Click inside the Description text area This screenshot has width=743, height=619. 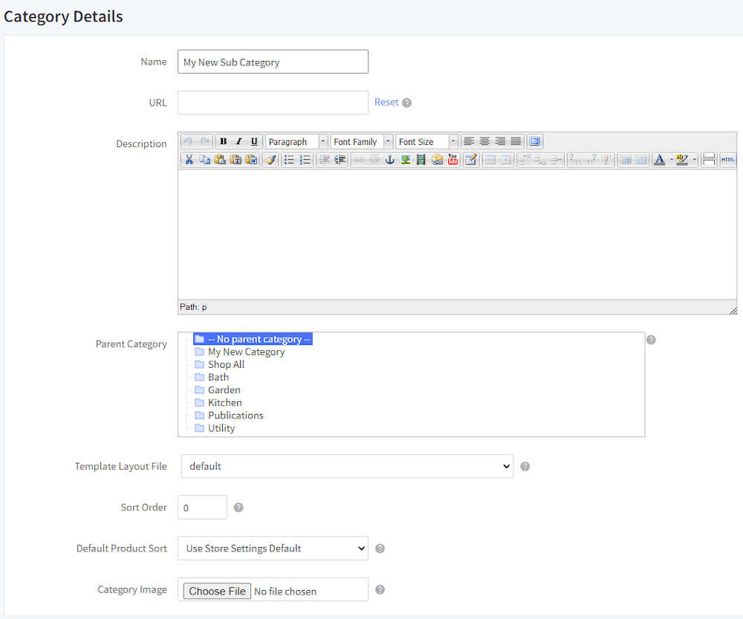click(x=457, y=235)
